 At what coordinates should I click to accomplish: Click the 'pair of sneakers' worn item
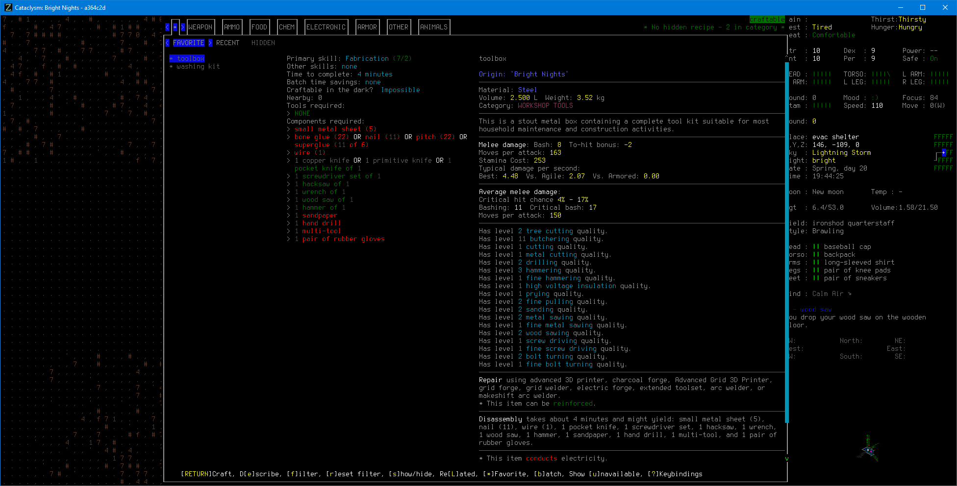pos(856,278)
